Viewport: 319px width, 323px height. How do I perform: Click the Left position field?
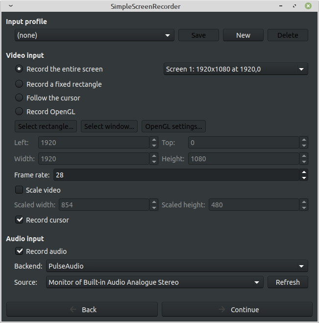94,142
